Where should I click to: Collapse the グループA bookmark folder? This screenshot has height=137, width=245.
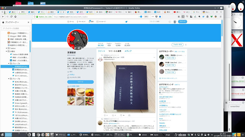(x=9, y=64)
